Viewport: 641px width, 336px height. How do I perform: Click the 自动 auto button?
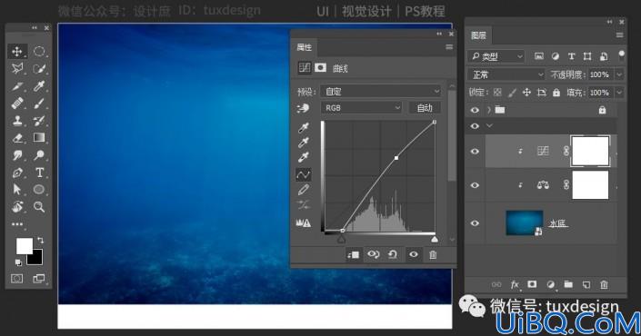point(425,108)
